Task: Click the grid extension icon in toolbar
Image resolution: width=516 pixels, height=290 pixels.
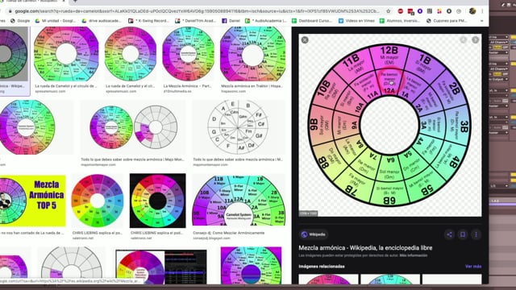Action: [430, 11]
